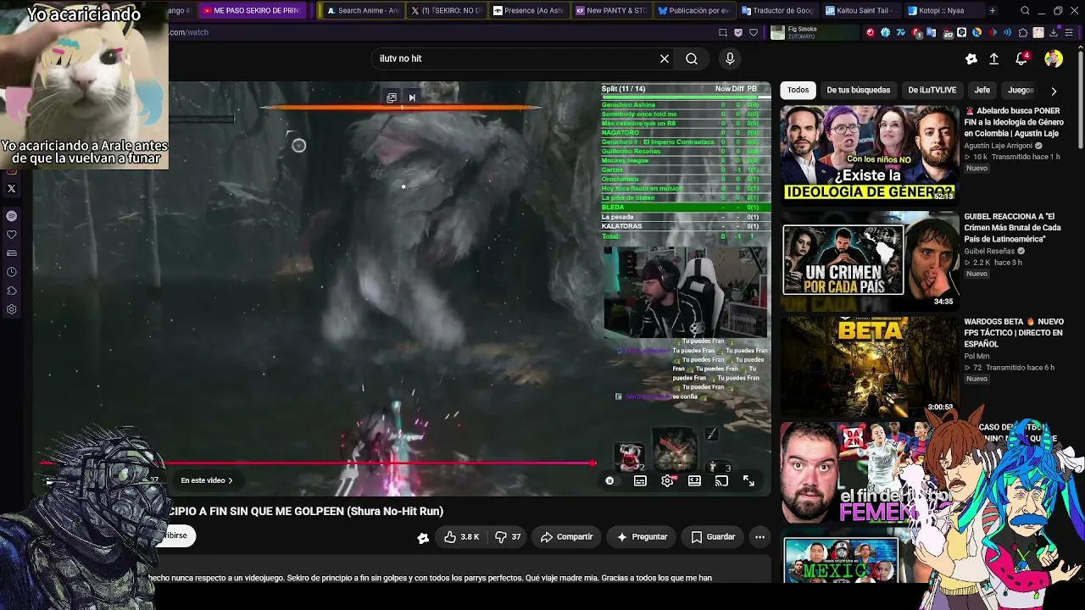Open 'Abelardo busca PONER FIN' video title
This screenshot has height=610, width=1085.
click(1014, 122)
